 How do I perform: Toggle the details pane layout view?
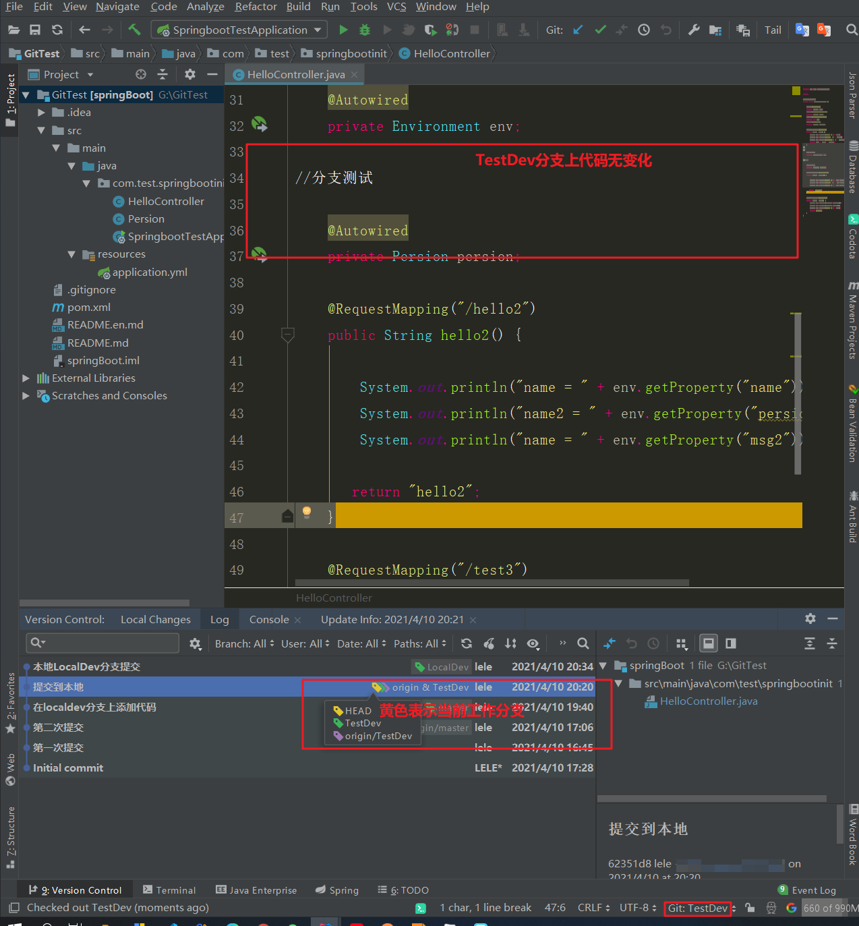708,643
